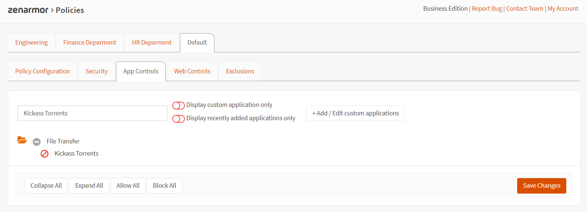Click the Report Bug link

pyautogui.click(x=487, y=8)
